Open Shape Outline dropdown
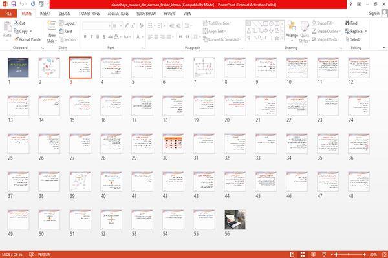 pyautogui.click(x=326, y=31)
